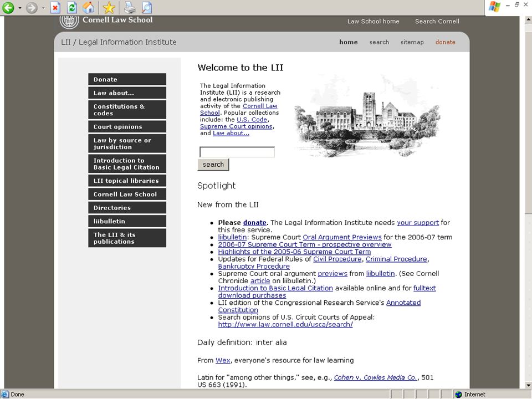Viewport: 532px width, 399px height.
Task: Open the magnifier search icon in toolbar
Action: (x=146, y=7)
